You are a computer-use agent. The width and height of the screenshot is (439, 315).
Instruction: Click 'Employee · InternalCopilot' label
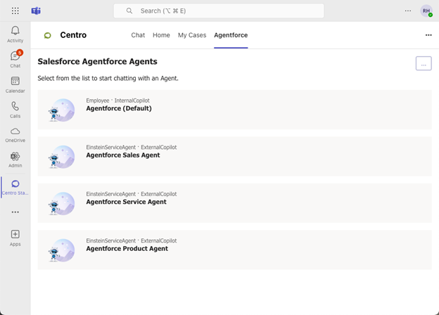pyautogui.click(x=118, y=101)
